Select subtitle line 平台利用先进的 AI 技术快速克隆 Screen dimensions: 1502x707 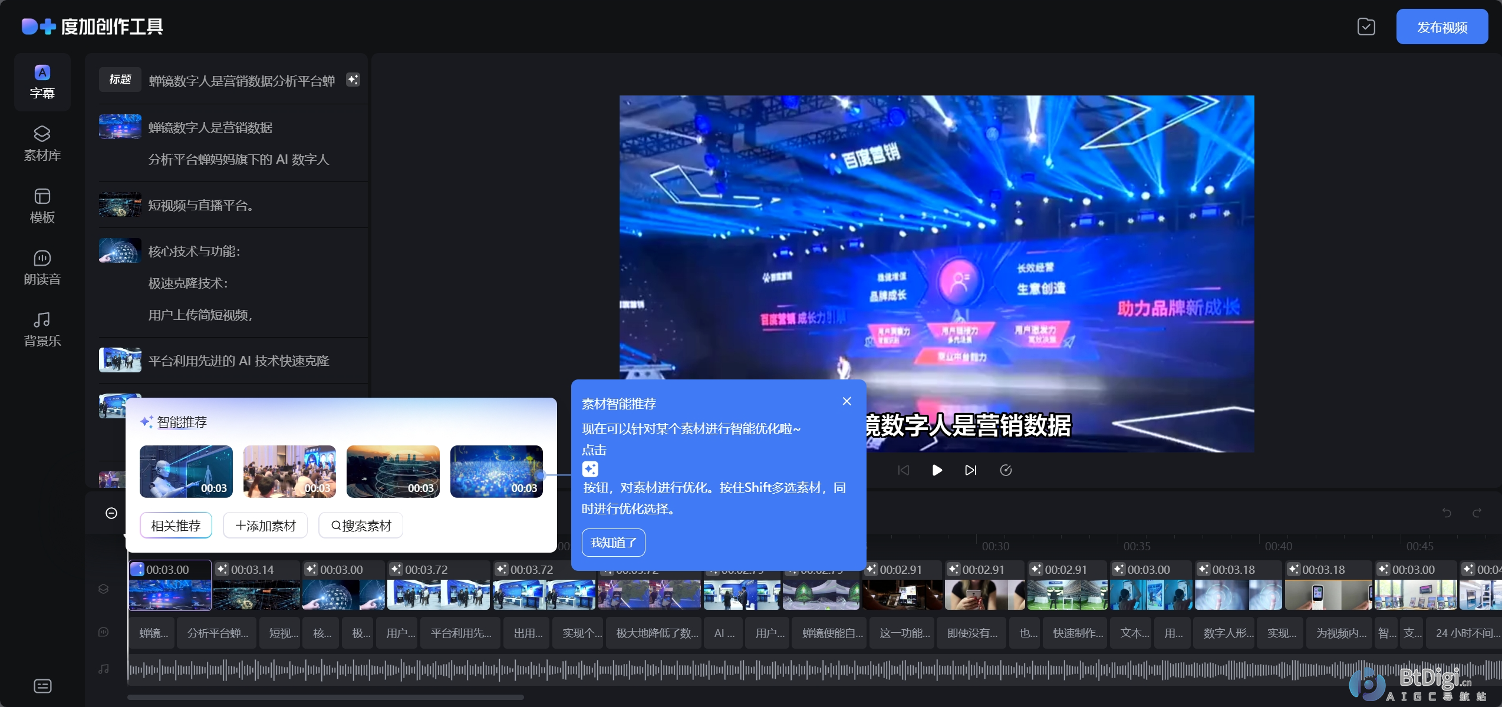pyautogui.click(x=239, y=361)
